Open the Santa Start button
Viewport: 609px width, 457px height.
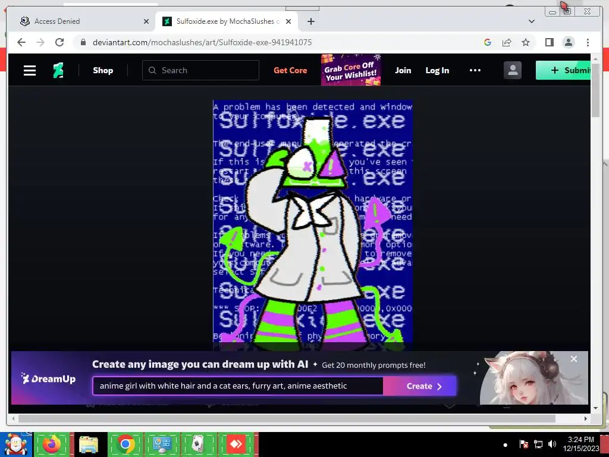point(16,445)
